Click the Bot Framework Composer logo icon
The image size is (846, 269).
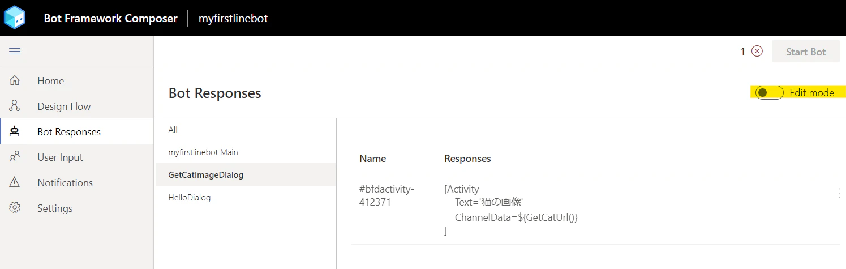coord(15,18)
